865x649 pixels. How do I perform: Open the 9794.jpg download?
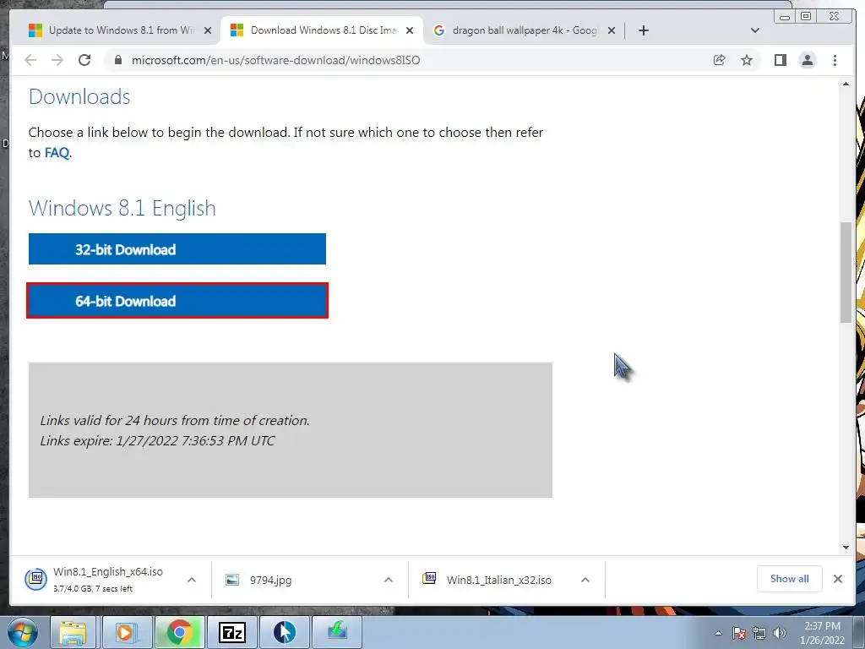point(270,580)
